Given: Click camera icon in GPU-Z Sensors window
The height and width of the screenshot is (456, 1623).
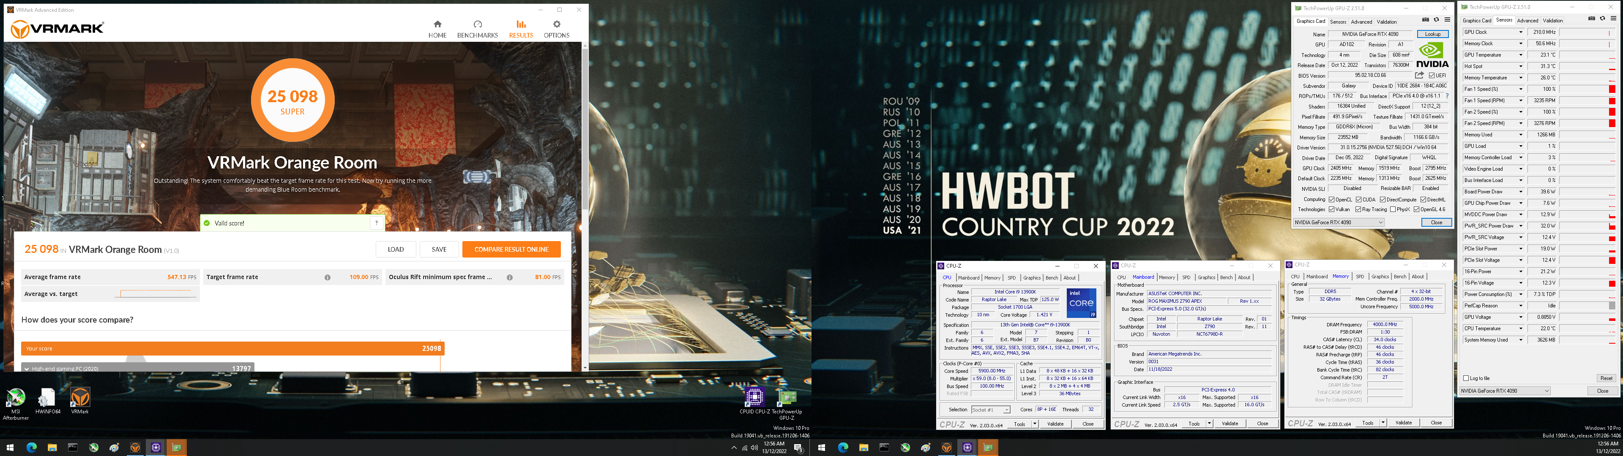Looking at the screenshot, I should (1591, 19).
